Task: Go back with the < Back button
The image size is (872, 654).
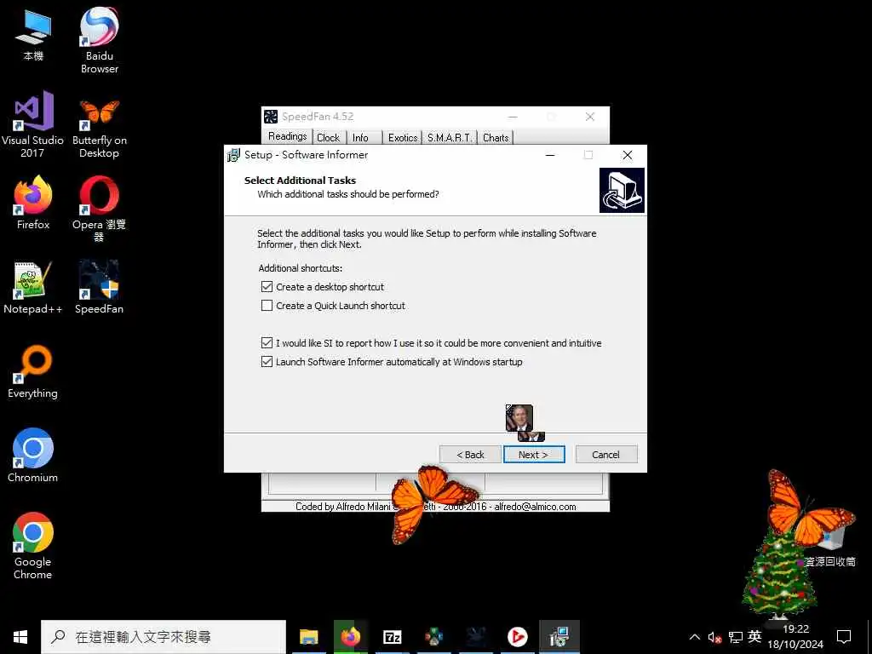Action: pos(470,455)
